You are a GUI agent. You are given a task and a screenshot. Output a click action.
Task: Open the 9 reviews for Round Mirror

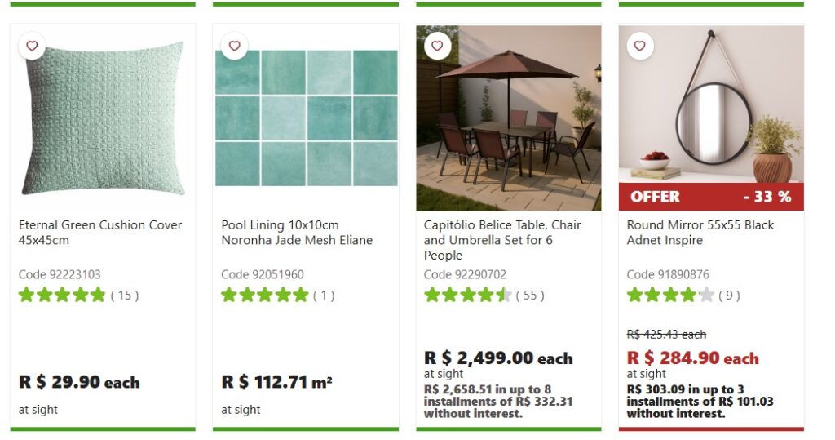[729, 296]
